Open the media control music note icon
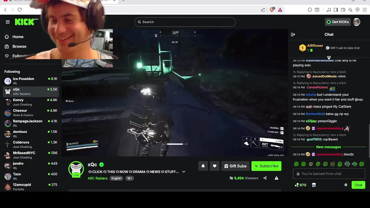The image size is (370, 208). click(x=329, y=10)
